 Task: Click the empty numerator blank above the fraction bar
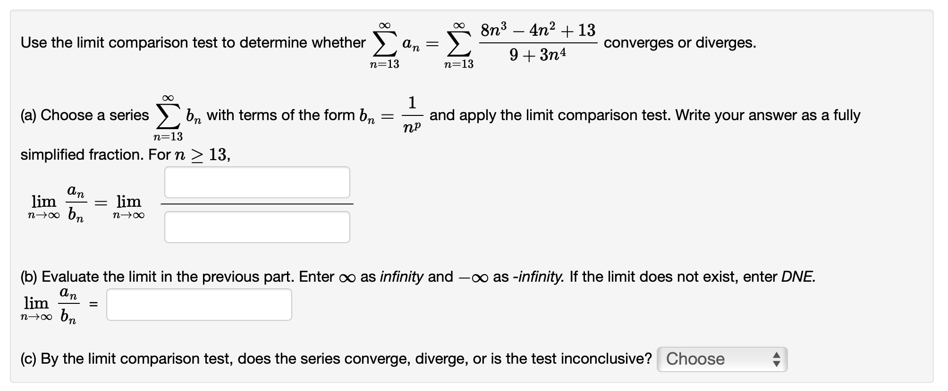point(257,183)
